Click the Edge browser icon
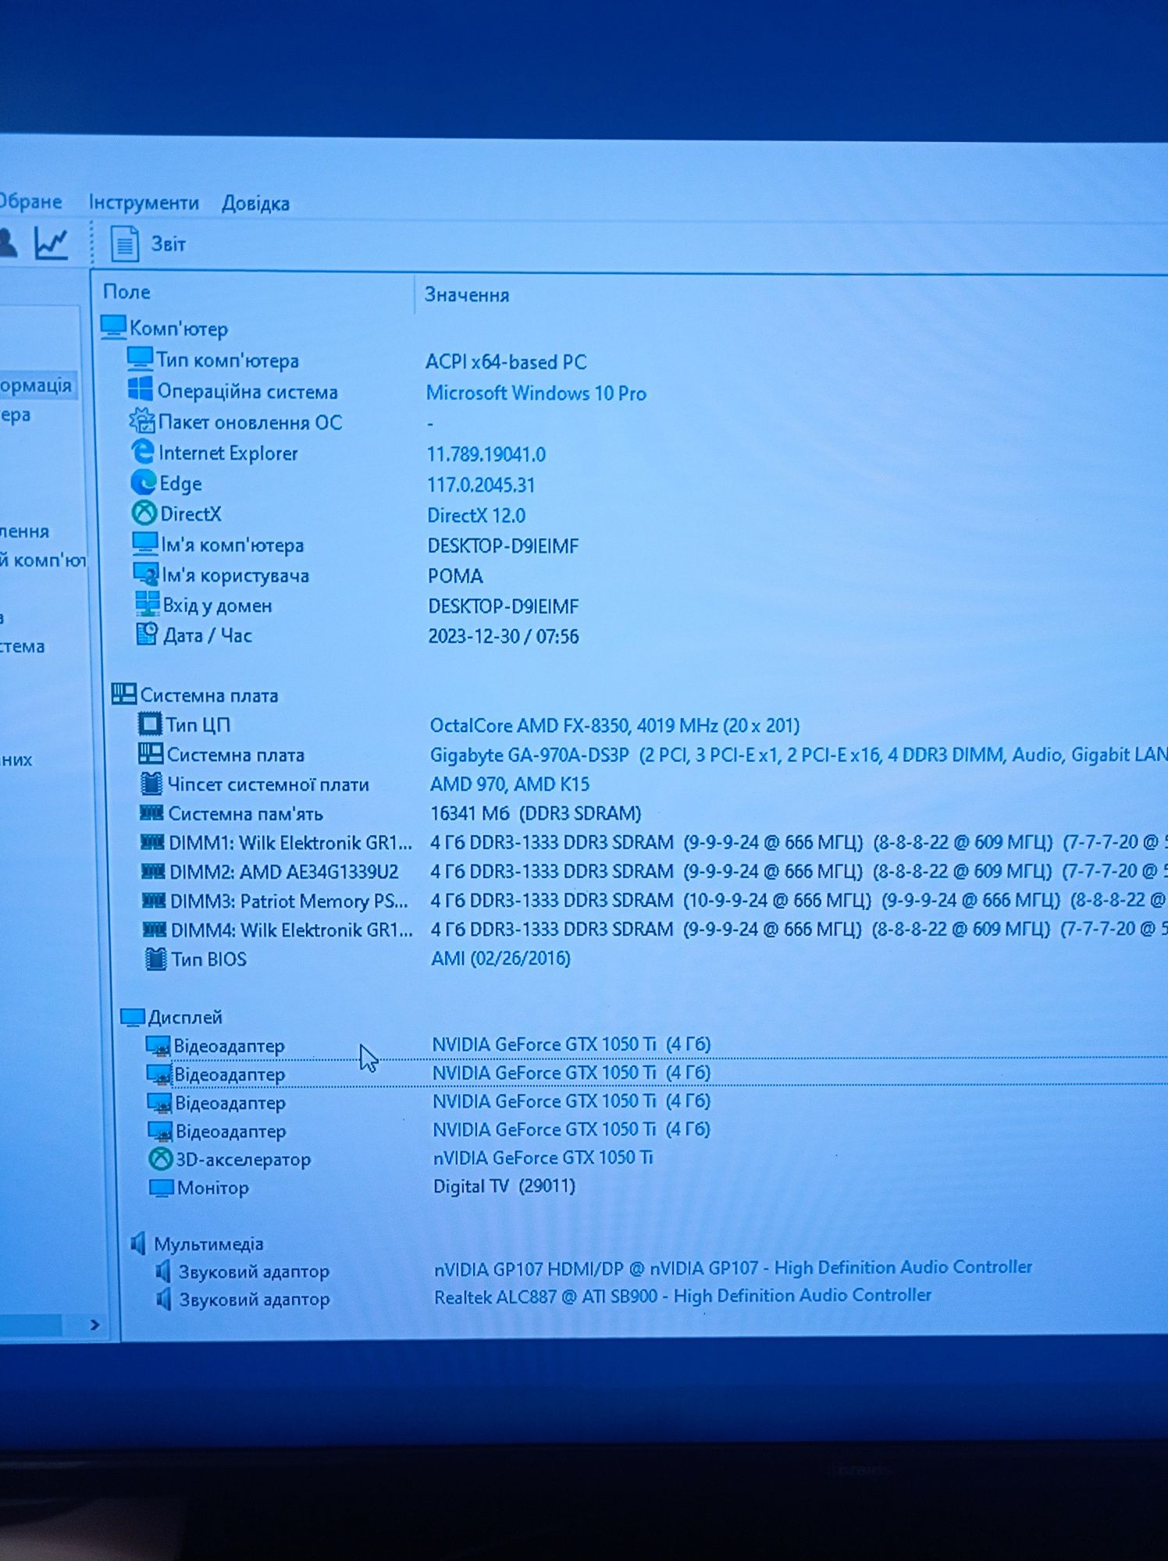1168x1561 pixels. [x=144, y=482]
